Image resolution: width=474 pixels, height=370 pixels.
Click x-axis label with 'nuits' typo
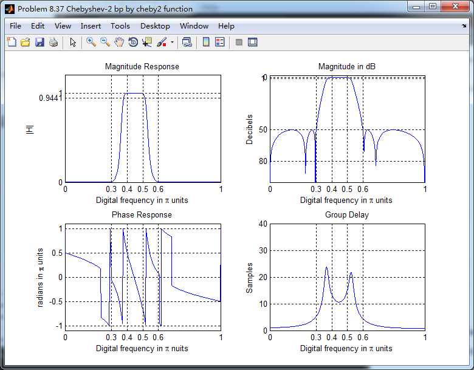point(142,349)
